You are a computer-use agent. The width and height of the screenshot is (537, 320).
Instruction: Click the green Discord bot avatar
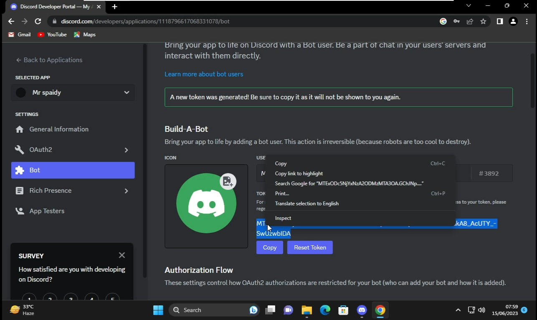pyautogui.click(x=206, y=203)
